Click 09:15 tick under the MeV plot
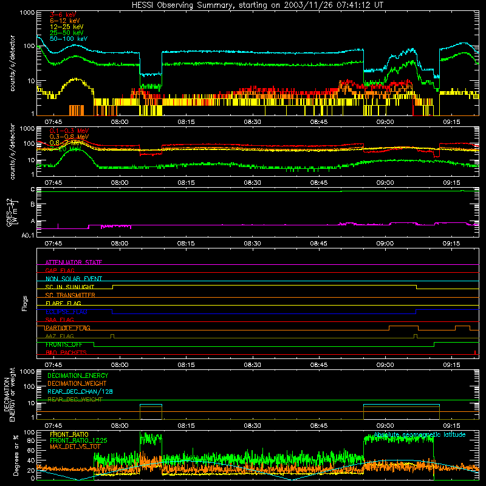 click(451, 183)
